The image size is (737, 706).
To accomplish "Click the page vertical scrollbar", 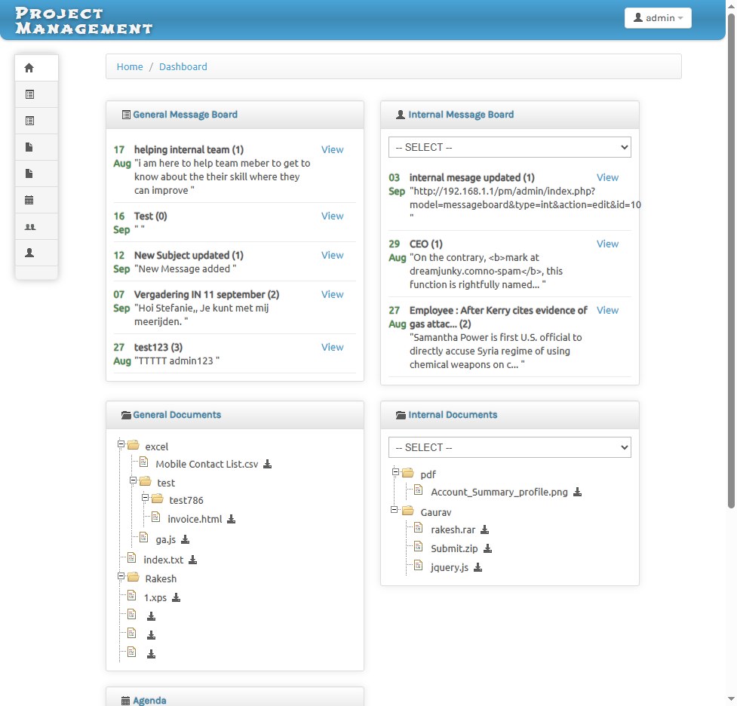I will [x=731, y=261].
